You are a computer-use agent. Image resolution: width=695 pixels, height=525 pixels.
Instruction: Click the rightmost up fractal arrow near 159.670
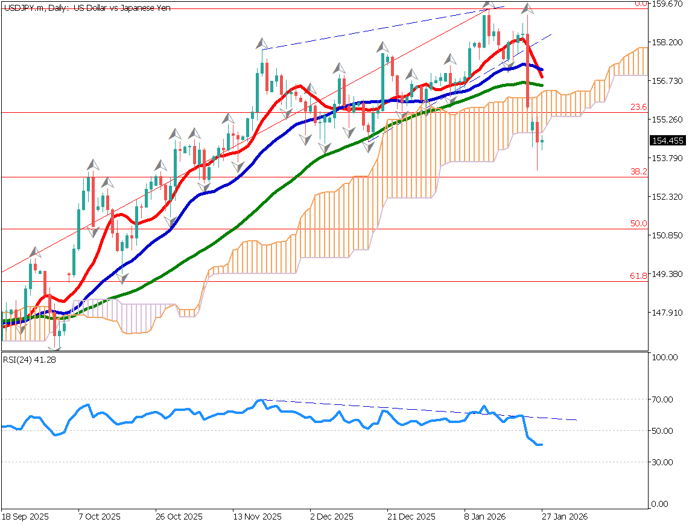coord(527,8)
